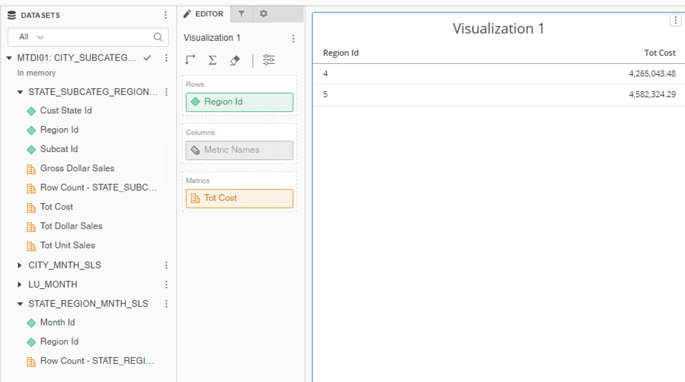This screenshot has height=382, width=685.
Task: Expand the LU_MONTH table
Action: [x=20, y=285]
